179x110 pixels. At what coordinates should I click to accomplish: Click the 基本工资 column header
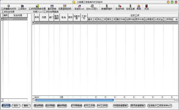(92, 19)
